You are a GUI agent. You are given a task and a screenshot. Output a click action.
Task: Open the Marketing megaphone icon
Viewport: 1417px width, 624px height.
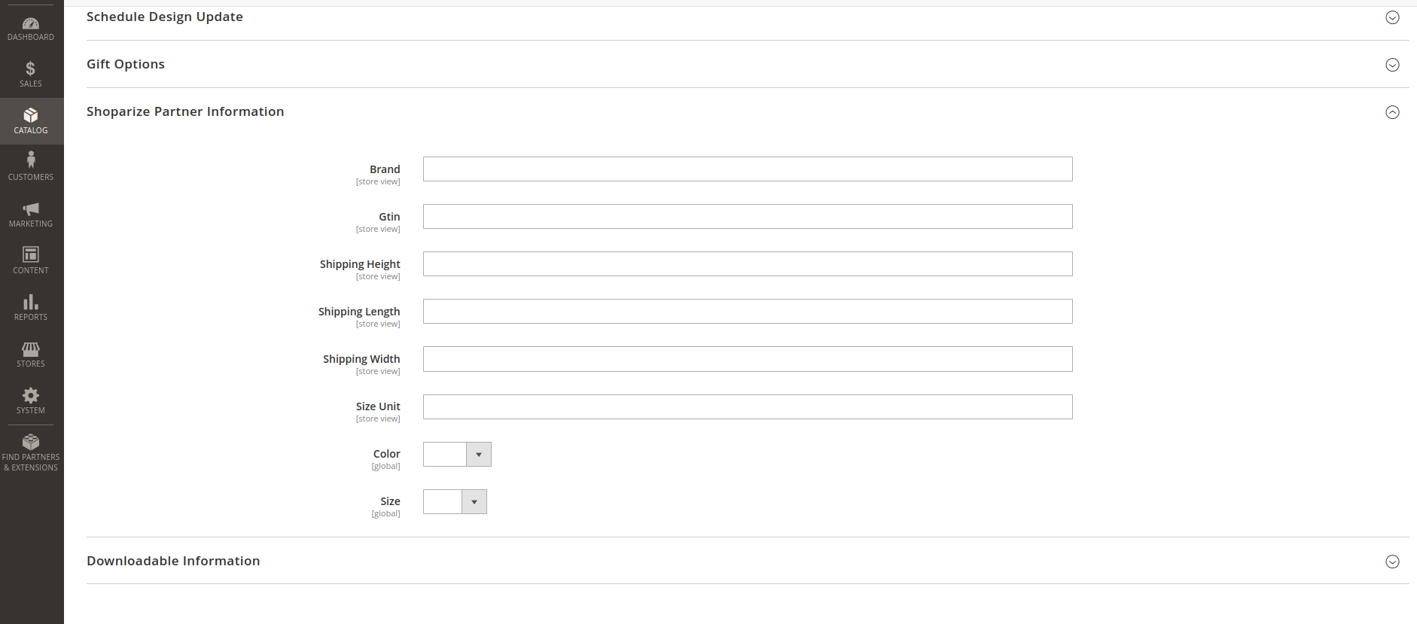[31, 209]
